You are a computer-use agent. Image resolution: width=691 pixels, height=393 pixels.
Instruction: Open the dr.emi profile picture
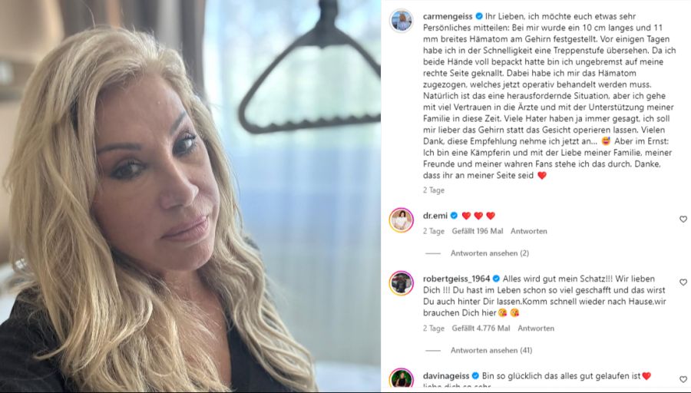click(x=401, y=220)
